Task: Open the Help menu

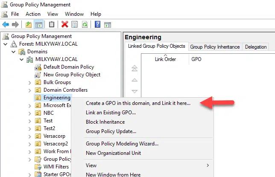Action: pyautogui.click(x=96, y=14)
